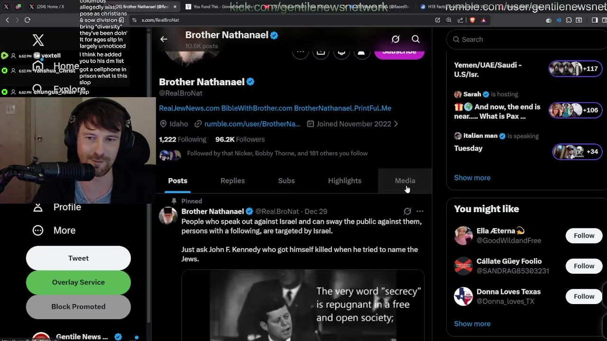Open the More circle icon in sidebar

(38, 230)
